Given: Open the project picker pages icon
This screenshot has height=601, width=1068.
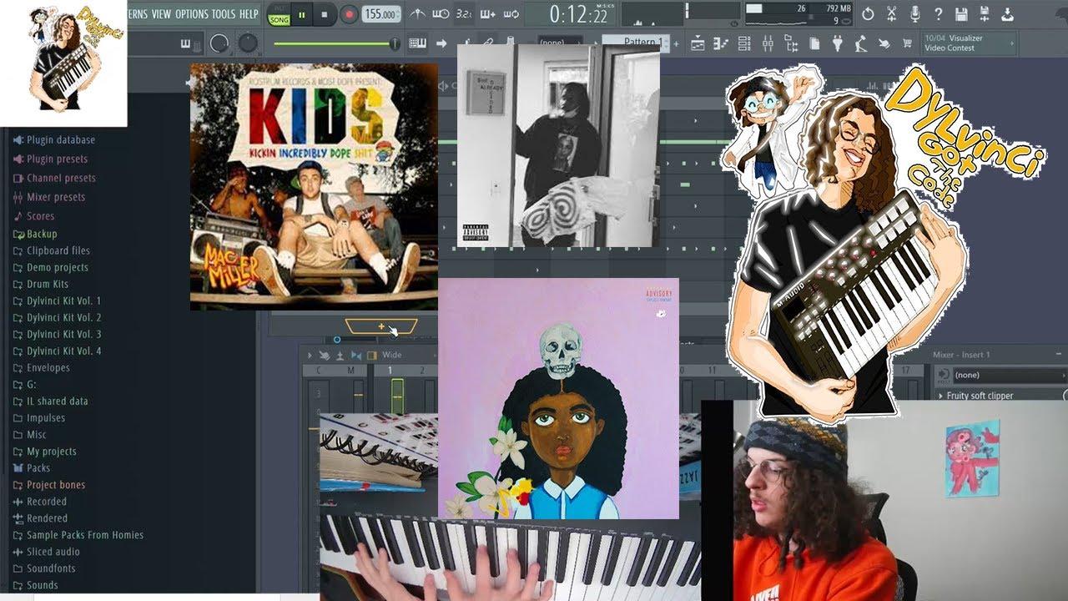Looking at the screenshot, I should [814, 43].
